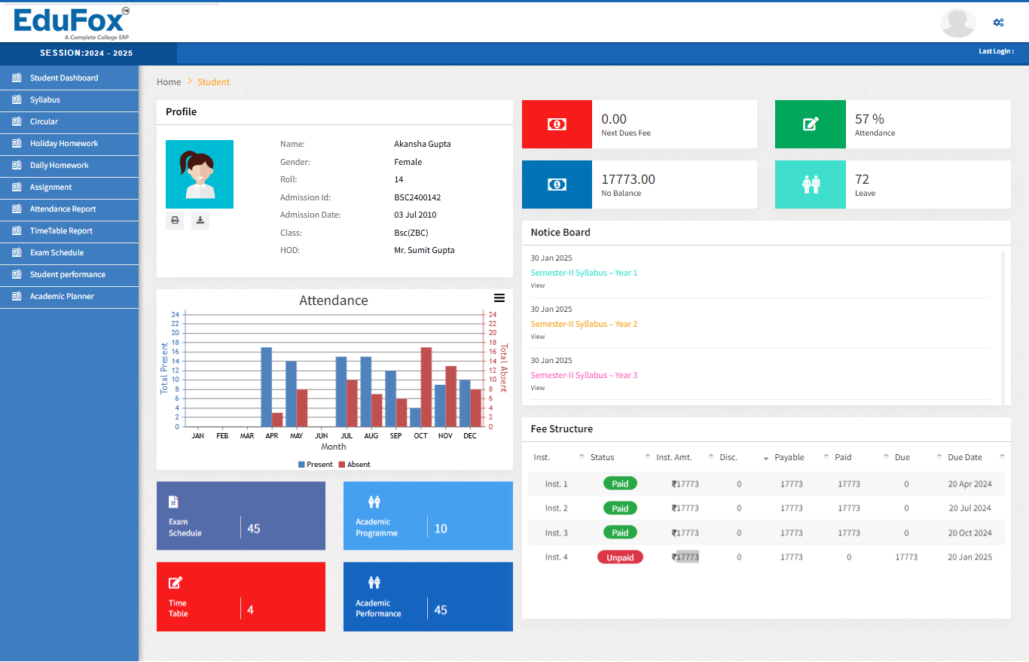
Task: Click the Unpaid badge for Inst. 4
Action: pos(620,557)
